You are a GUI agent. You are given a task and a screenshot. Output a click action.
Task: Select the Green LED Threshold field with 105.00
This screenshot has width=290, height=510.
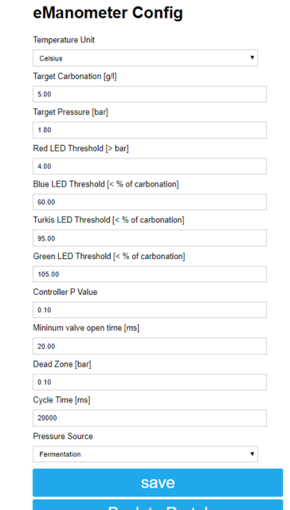coord(150,274)
